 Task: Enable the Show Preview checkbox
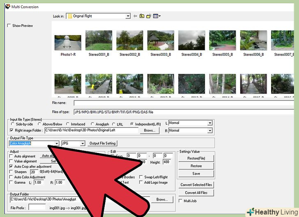9,25
